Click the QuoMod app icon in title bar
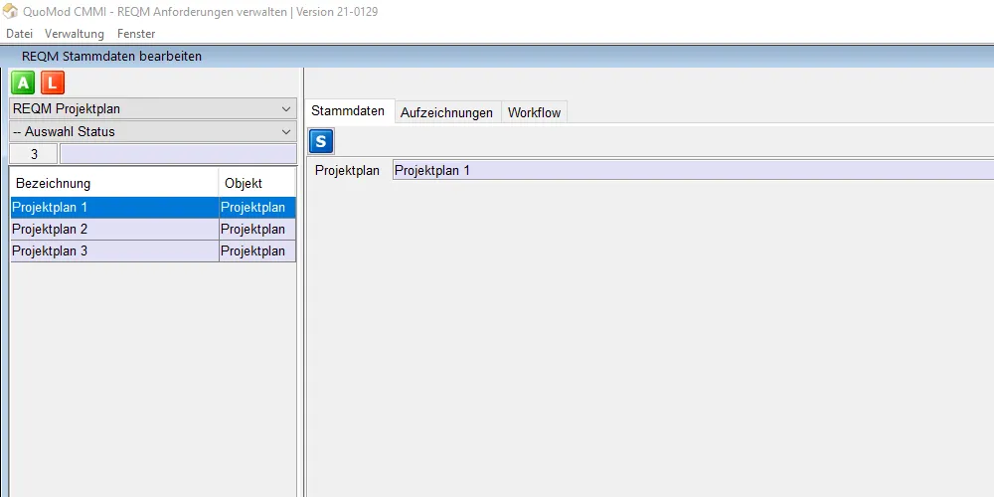 (10, 12)
